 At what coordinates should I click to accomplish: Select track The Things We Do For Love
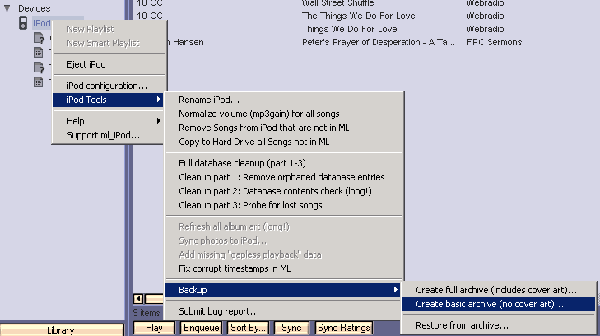(x=359, y=16)
